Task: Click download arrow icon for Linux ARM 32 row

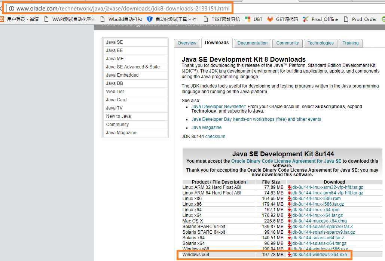Action: [x=290, y=187]
